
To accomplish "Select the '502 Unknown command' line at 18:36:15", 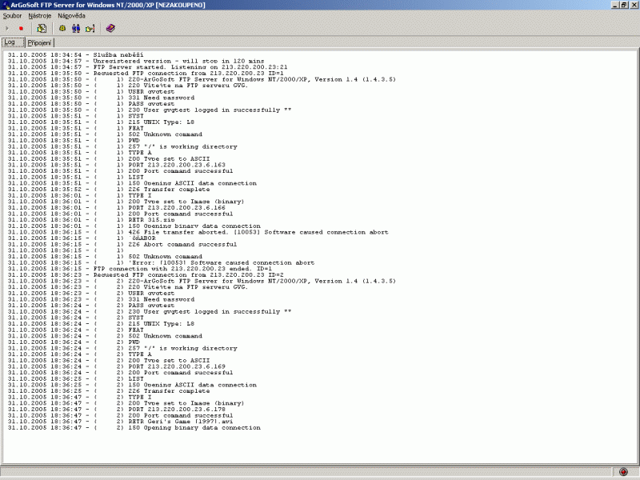I will (105, 257).
